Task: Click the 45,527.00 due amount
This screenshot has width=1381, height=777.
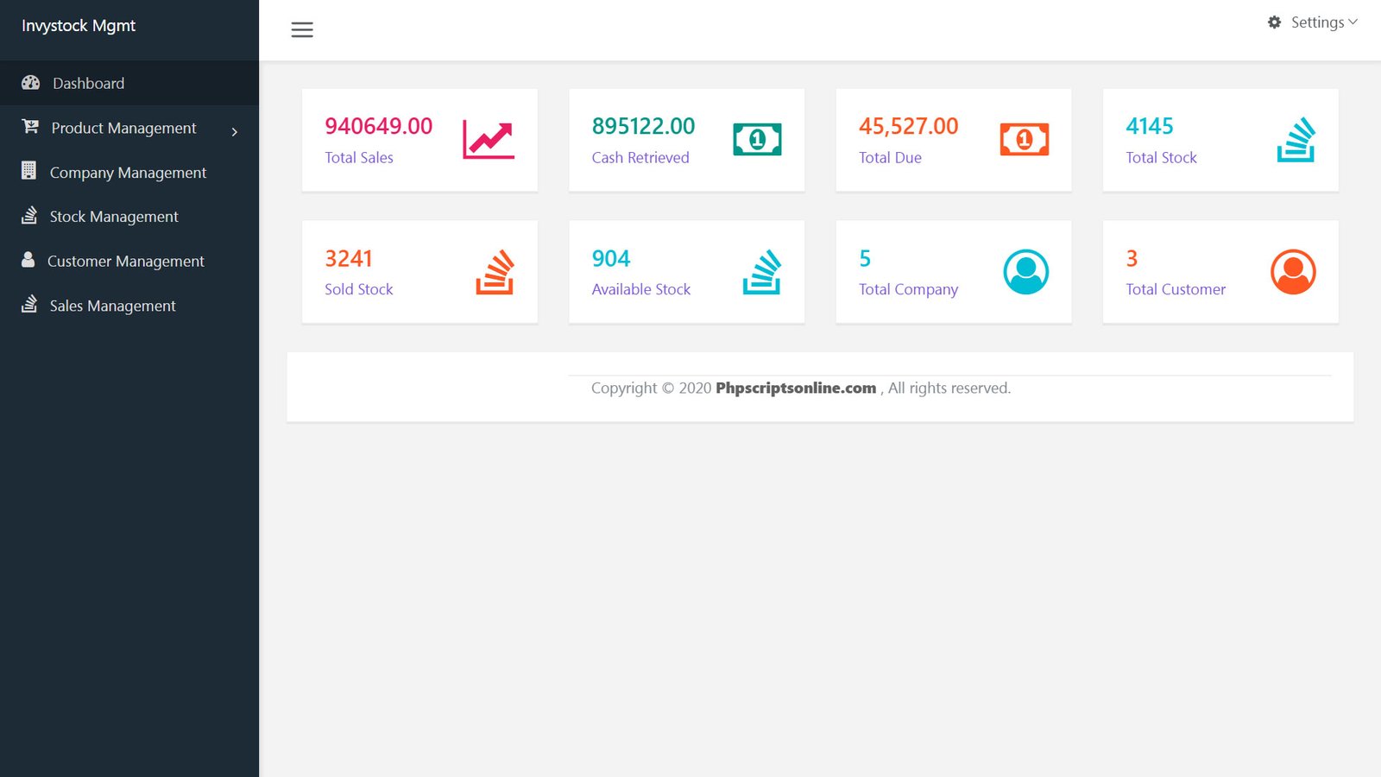Action: pos(908,126)
